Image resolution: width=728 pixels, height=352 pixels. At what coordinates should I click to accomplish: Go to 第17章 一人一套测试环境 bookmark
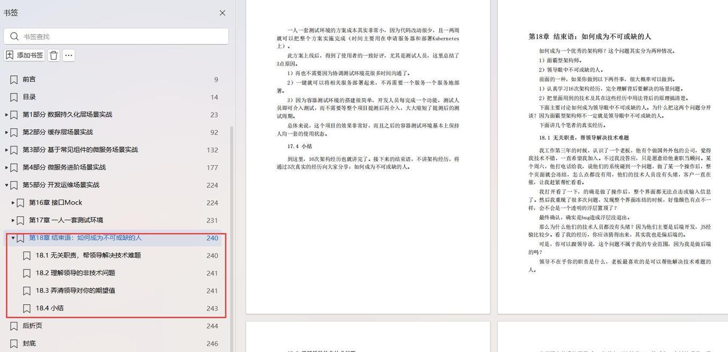66,221
